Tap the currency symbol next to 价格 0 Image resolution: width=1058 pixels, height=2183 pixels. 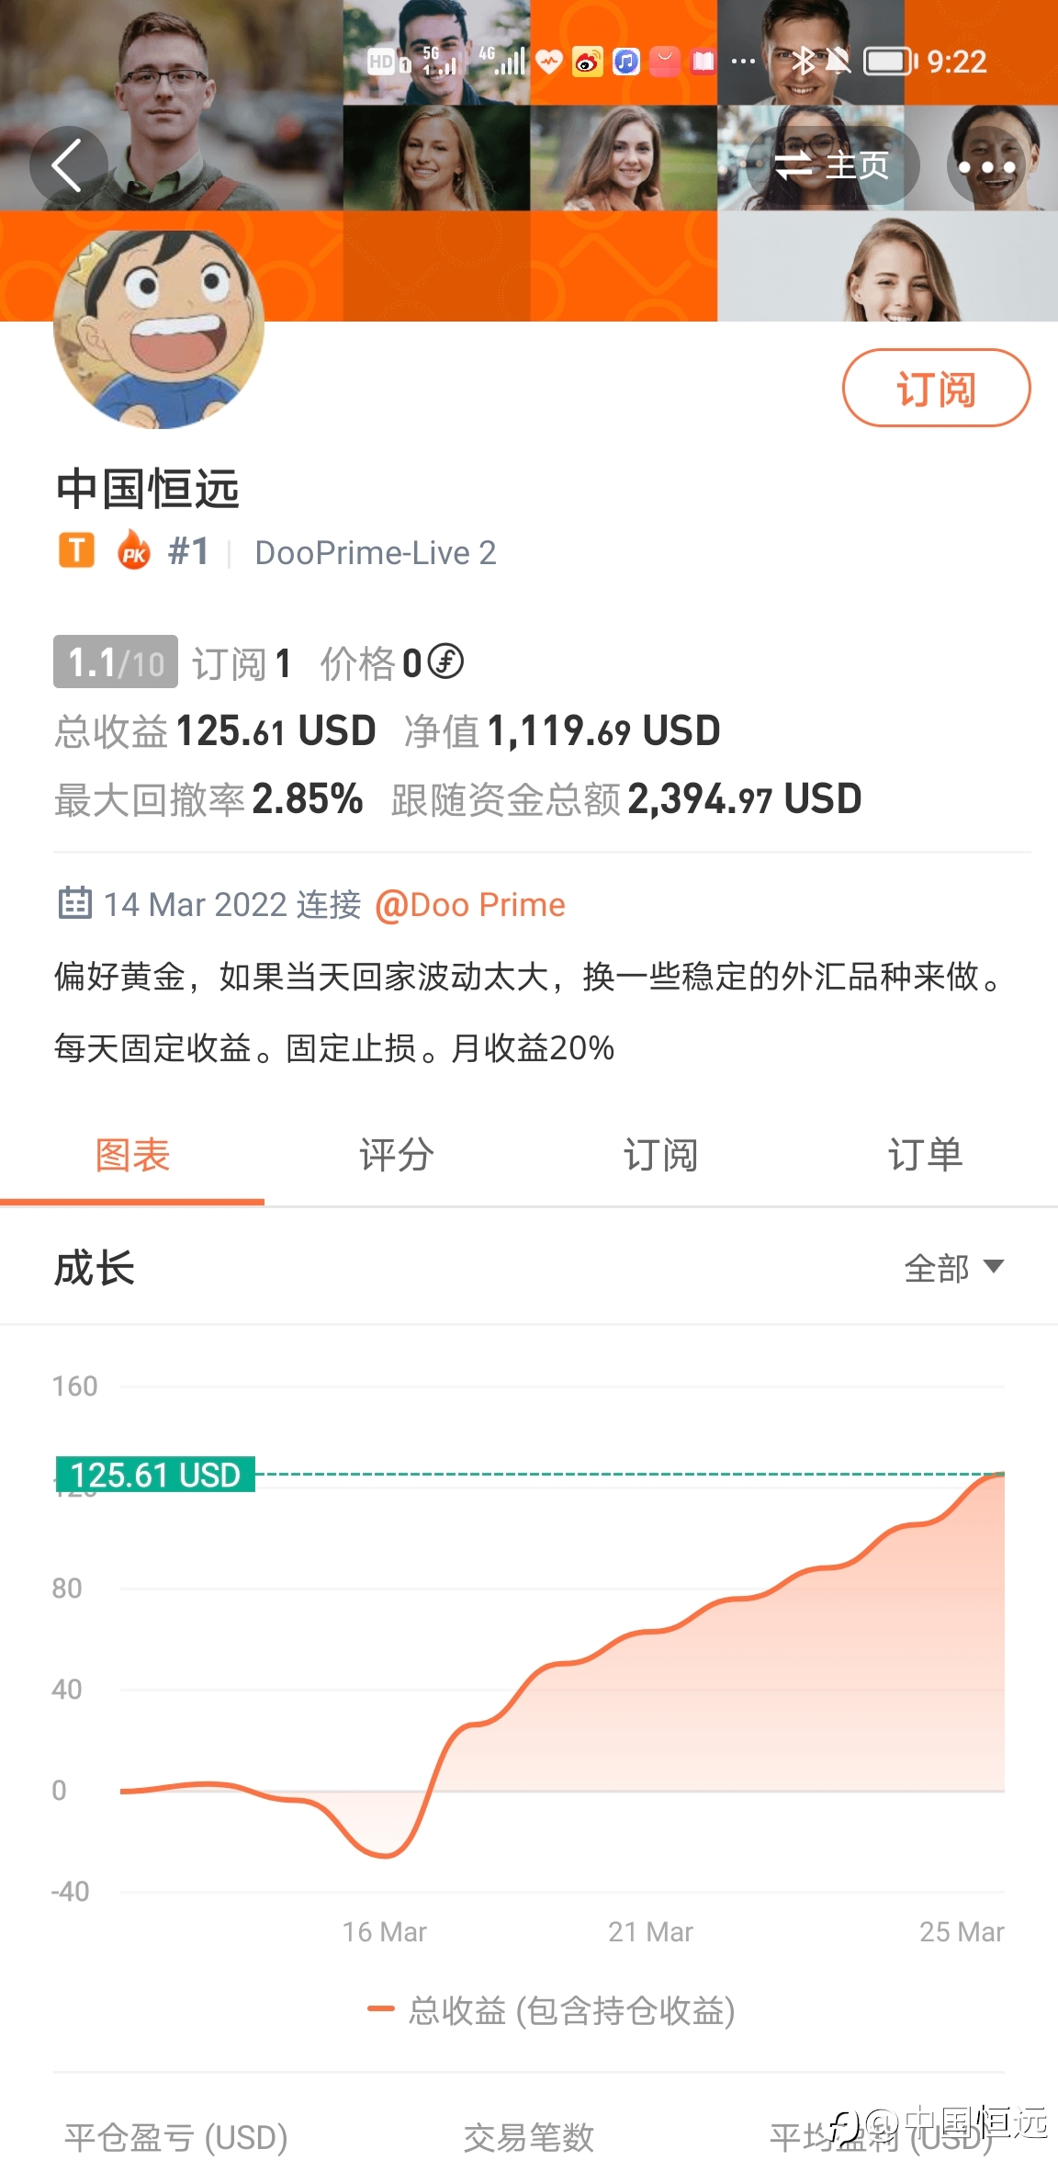coord(446,662)
